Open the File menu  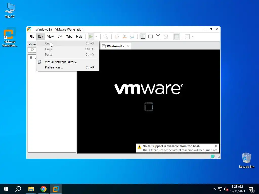click(32, 37)
